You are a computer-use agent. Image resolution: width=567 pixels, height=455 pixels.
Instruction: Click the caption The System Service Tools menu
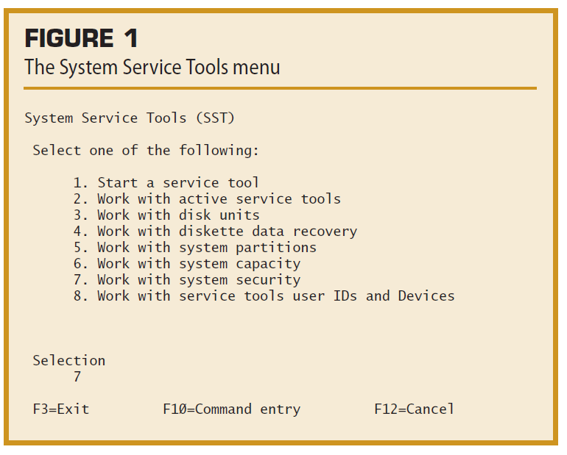[152, 68]
